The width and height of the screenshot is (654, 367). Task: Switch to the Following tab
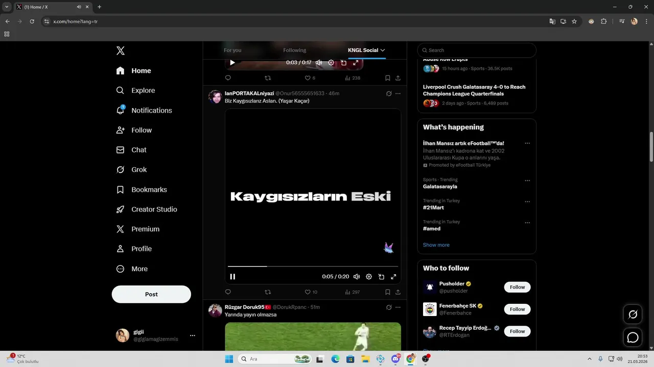(295, 50)
